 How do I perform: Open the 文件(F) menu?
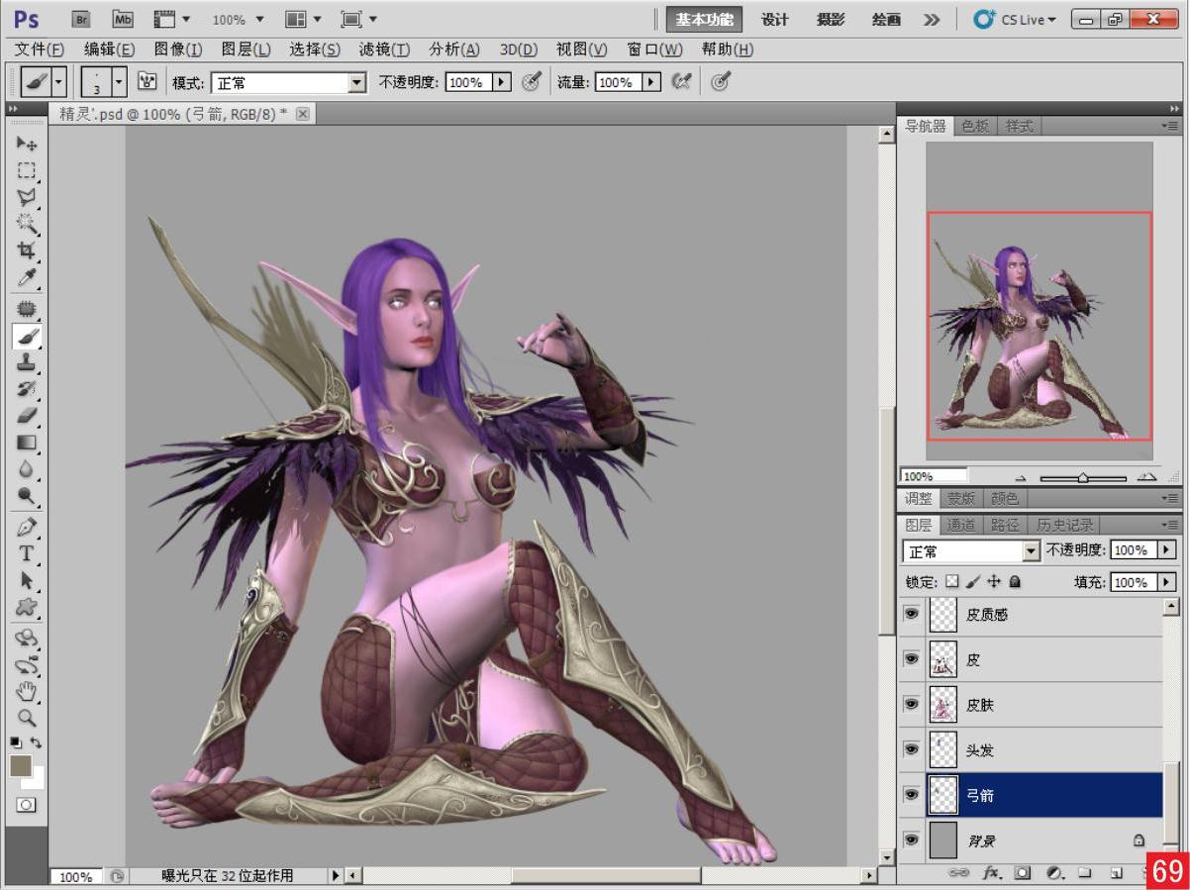tap(40, 49)
